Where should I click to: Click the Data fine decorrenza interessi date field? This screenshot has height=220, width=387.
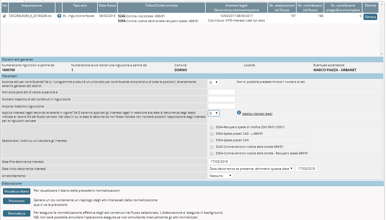pyautogui.click(x=219, y=162)
